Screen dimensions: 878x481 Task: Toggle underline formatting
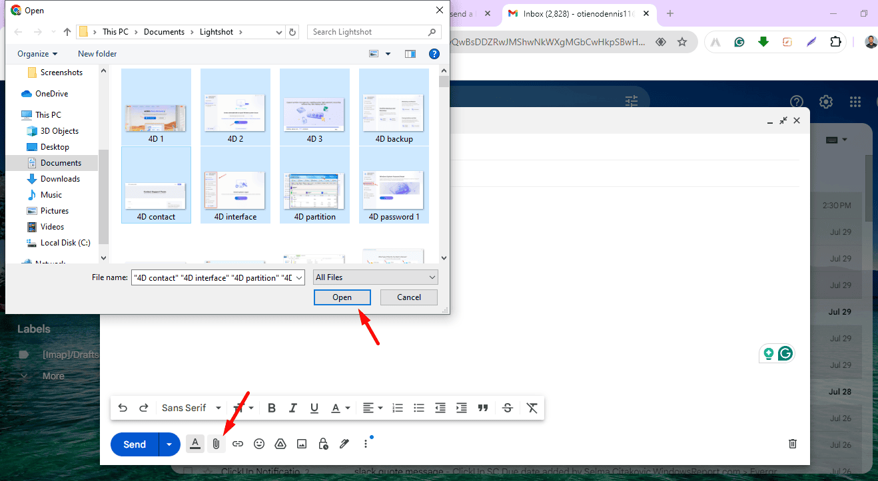pos(314,408)
